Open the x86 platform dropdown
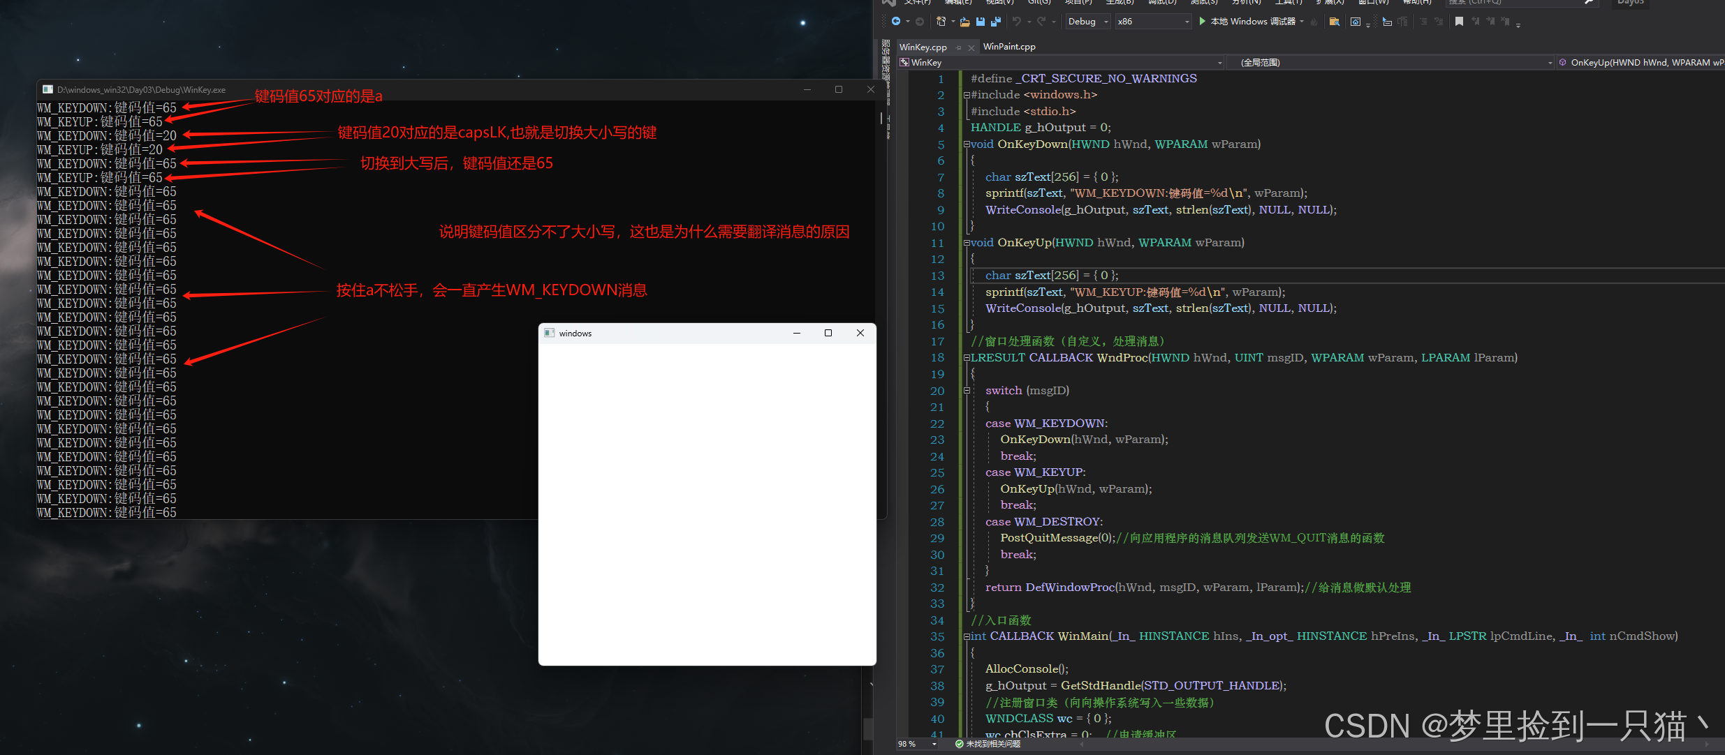The height and width of the screenshot is (755, 1725). pyautogui.click(x=1187, y=22)
